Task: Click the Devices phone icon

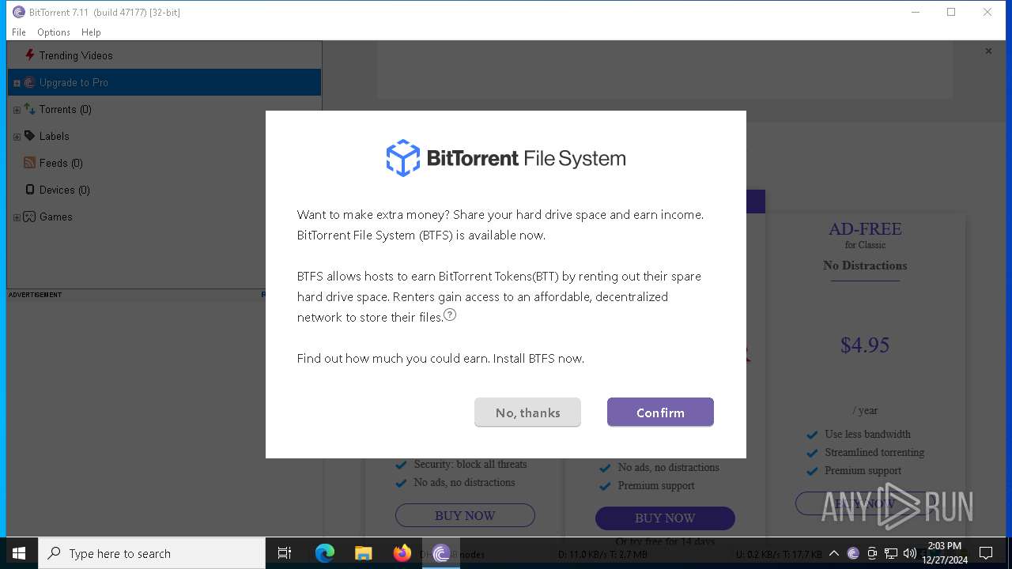Action: pyautogui.click(x=30, y=190)
